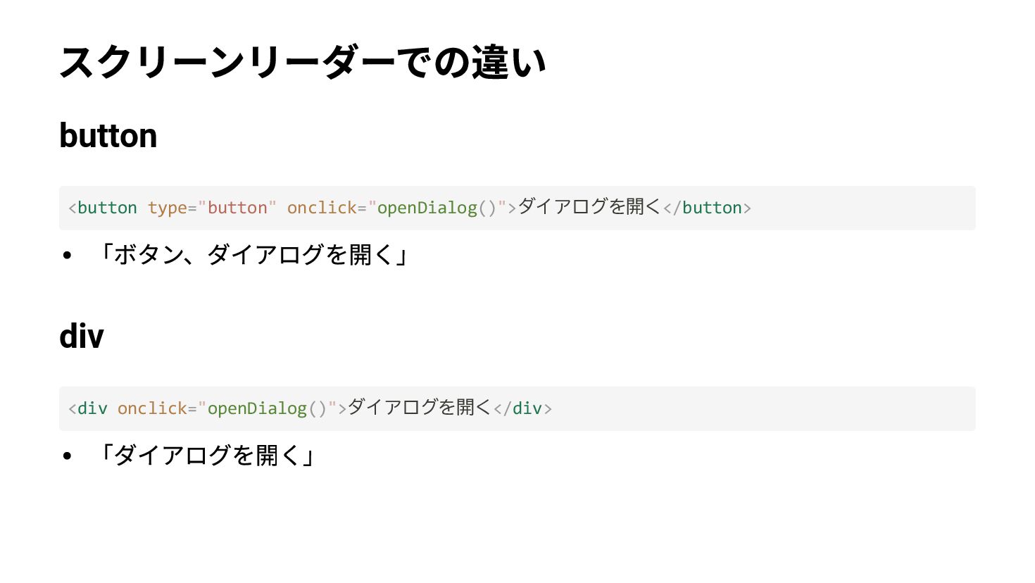This screenshot has height=583, width=1035.
Task: Click the "button" section heading
Action: point(108,135)
